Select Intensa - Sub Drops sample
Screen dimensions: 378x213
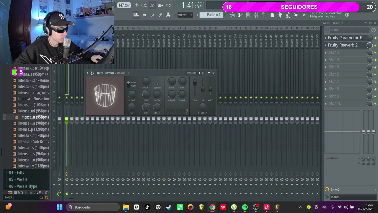coord(33,141)
